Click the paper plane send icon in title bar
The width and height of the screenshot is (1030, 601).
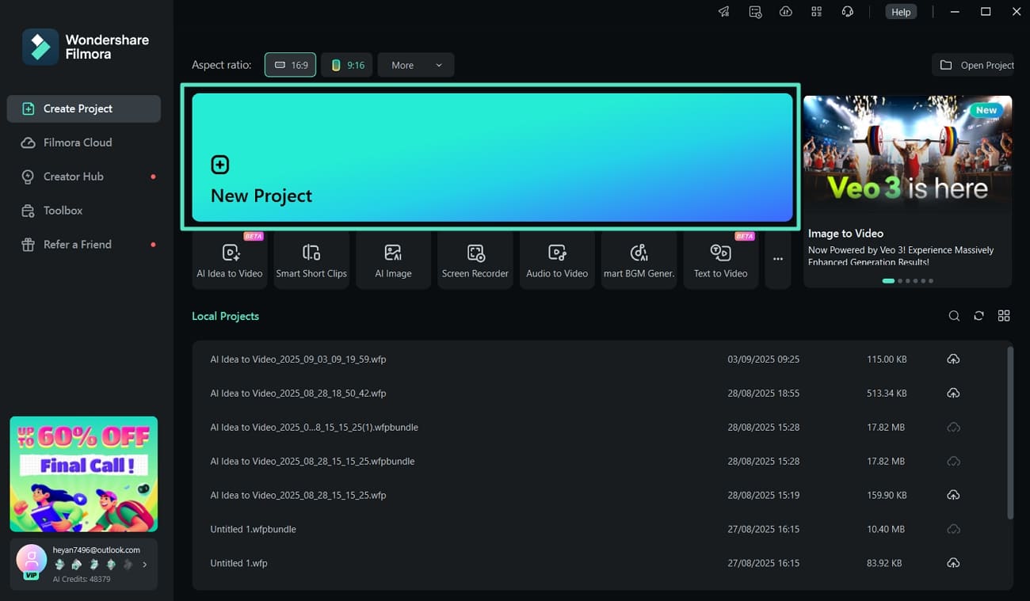point(724,12)
